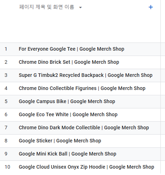This screenshot has width=165, height=175.
Task: Click row number 5 index cell
Action: point(6,101)
